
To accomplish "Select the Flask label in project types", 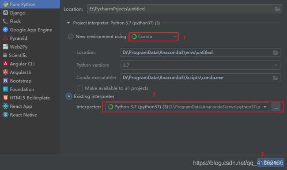I will (15, 21).
